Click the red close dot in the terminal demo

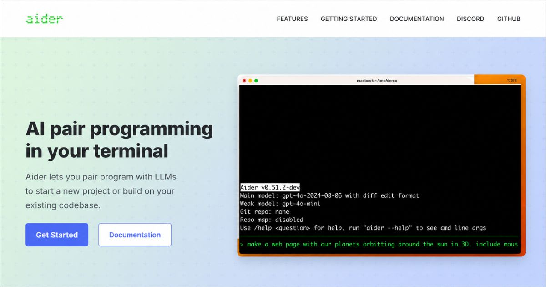click(x=244, y=81)
